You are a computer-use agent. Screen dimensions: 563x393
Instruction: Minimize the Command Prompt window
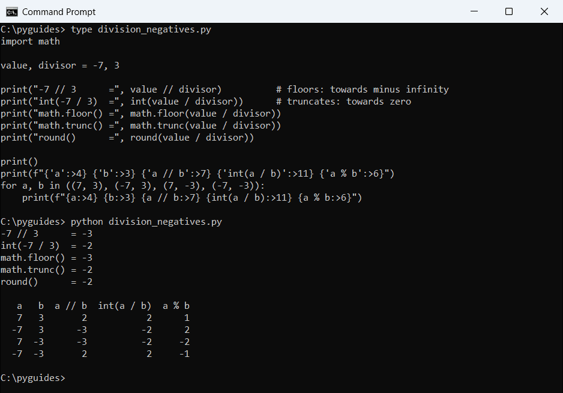[474, 11]
